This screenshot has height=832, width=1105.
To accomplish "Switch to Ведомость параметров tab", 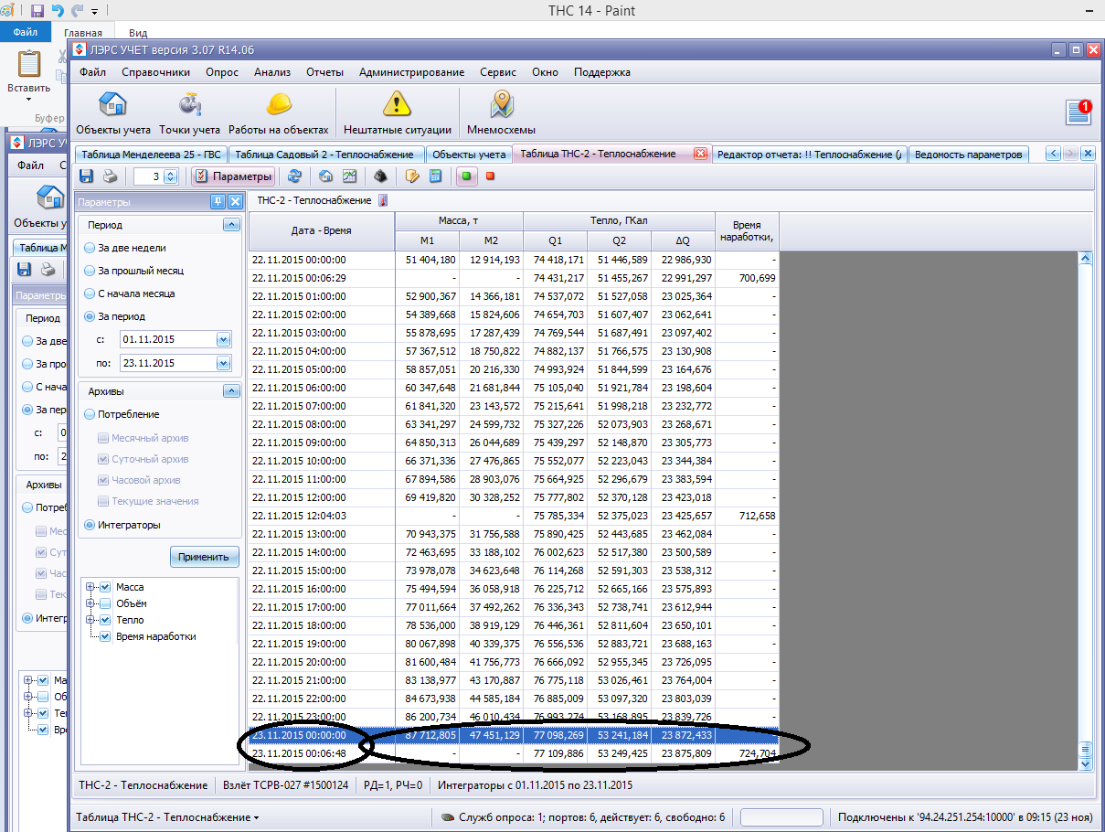I will pos(968,155).
